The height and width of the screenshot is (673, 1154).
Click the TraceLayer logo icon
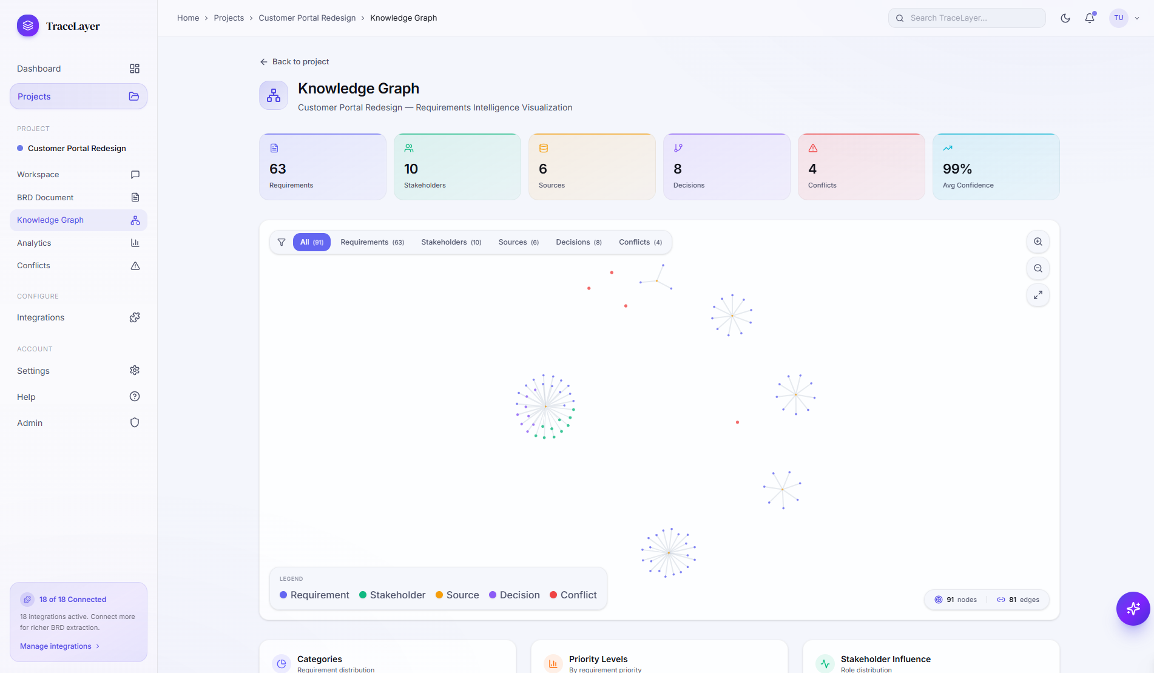pos(28,26)
